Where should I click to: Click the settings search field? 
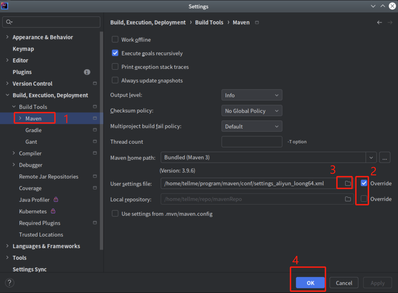click(x=51, y=22)
